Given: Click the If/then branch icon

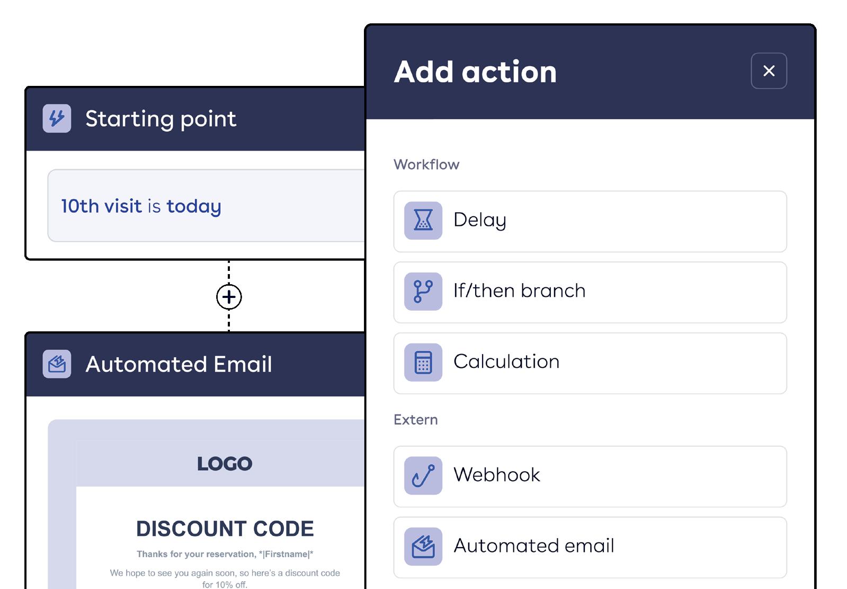Looking at the screenshot, I should (x=423, y=292).
